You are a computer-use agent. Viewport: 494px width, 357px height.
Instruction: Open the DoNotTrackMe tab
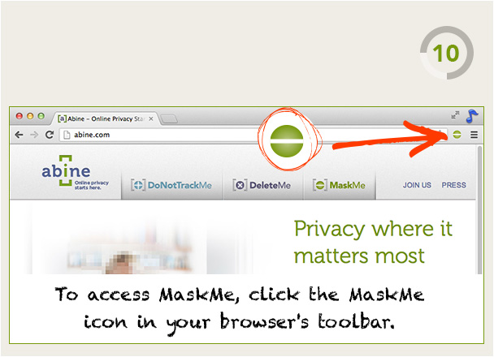[x=171, y=185]
